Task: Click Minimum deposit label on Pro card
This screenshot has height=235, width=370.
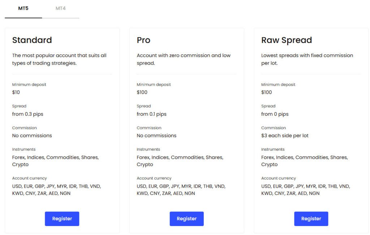Action: coord(153,84)
